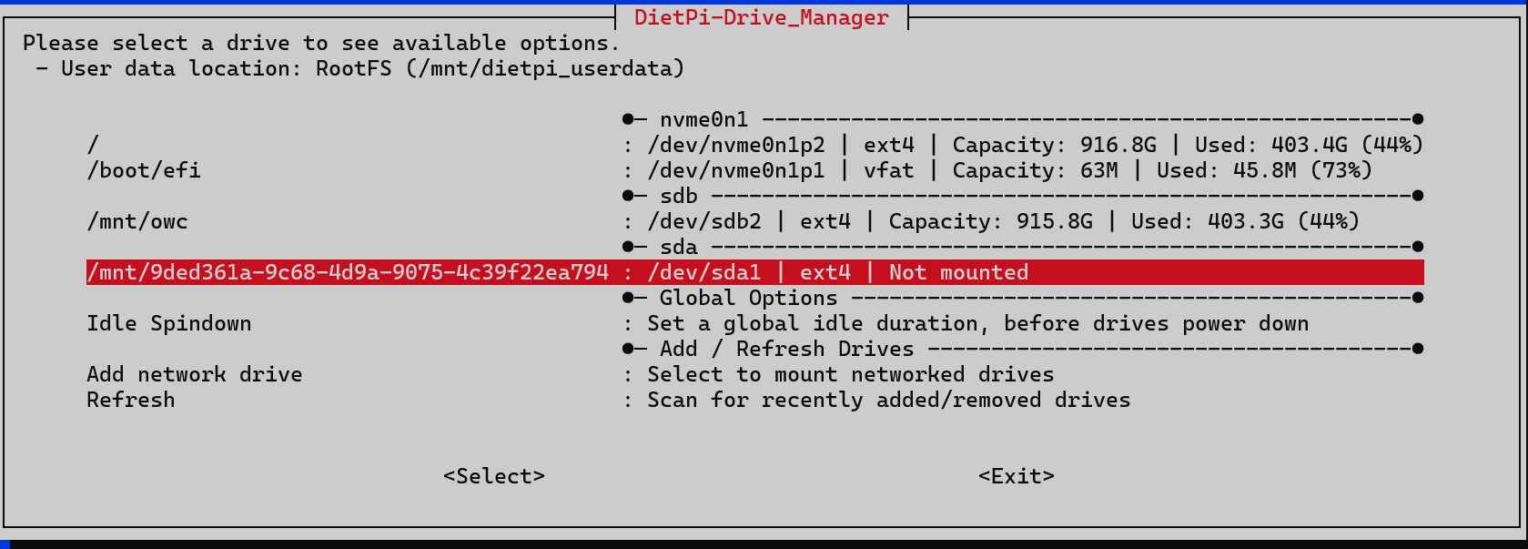
Task: Click the /dev/sdb2 capacity details
Action: [x=1003, y=221]
